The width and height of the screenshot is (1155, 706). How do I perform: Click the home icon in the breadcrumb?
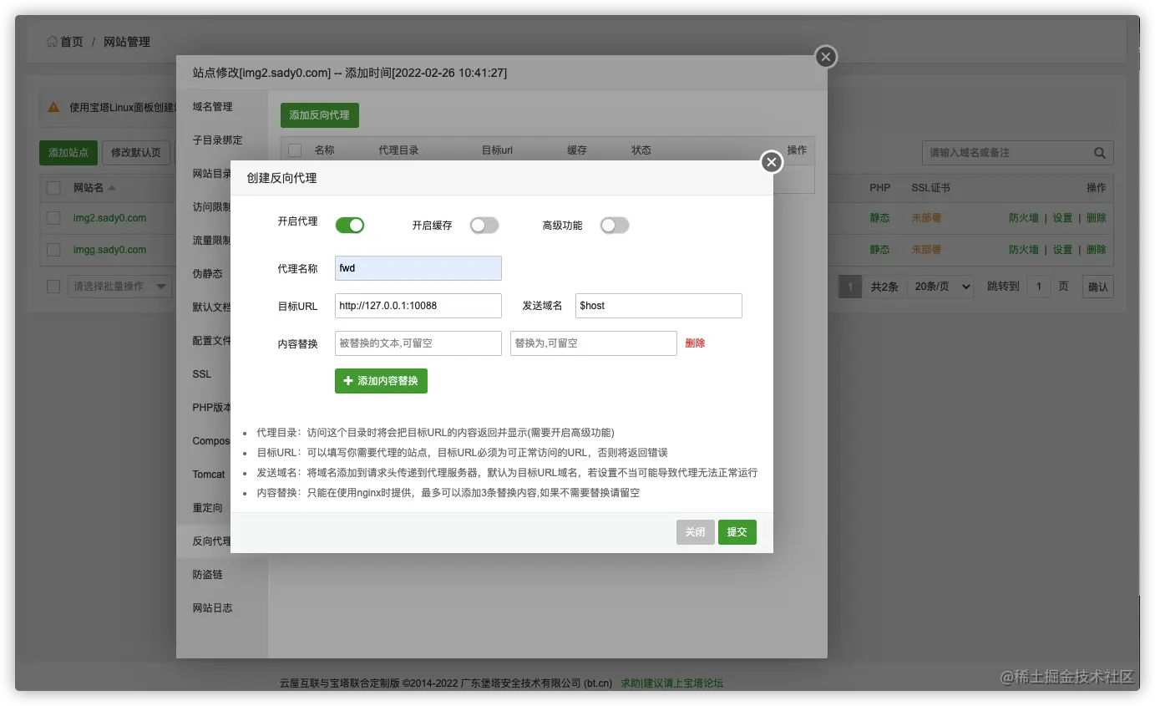pos(51,41)
